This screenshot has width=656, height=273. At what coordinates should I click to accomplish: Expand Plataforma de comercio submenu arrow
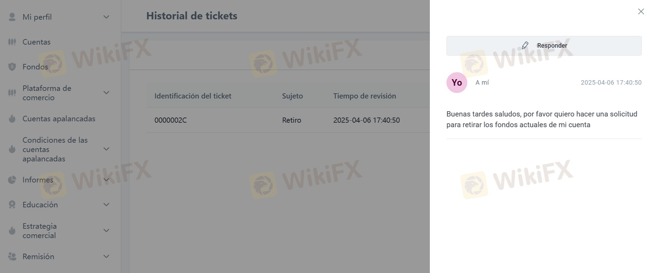(x=106, y=93)
